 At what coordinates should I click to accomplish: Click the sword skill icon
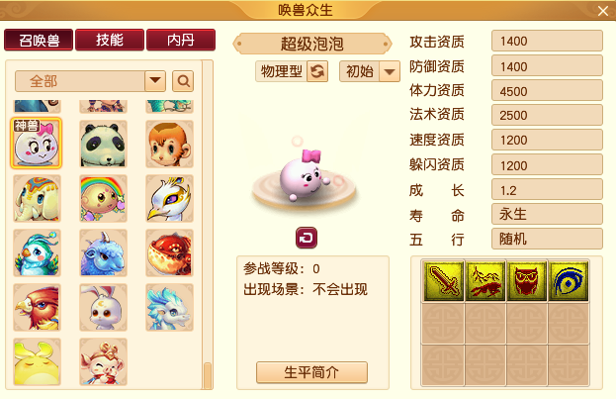click(x=444, y=281)
